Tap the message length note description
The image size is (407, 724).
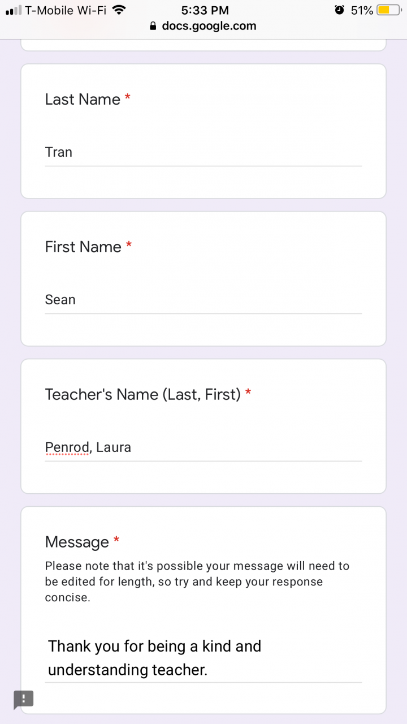coord(197,581)
